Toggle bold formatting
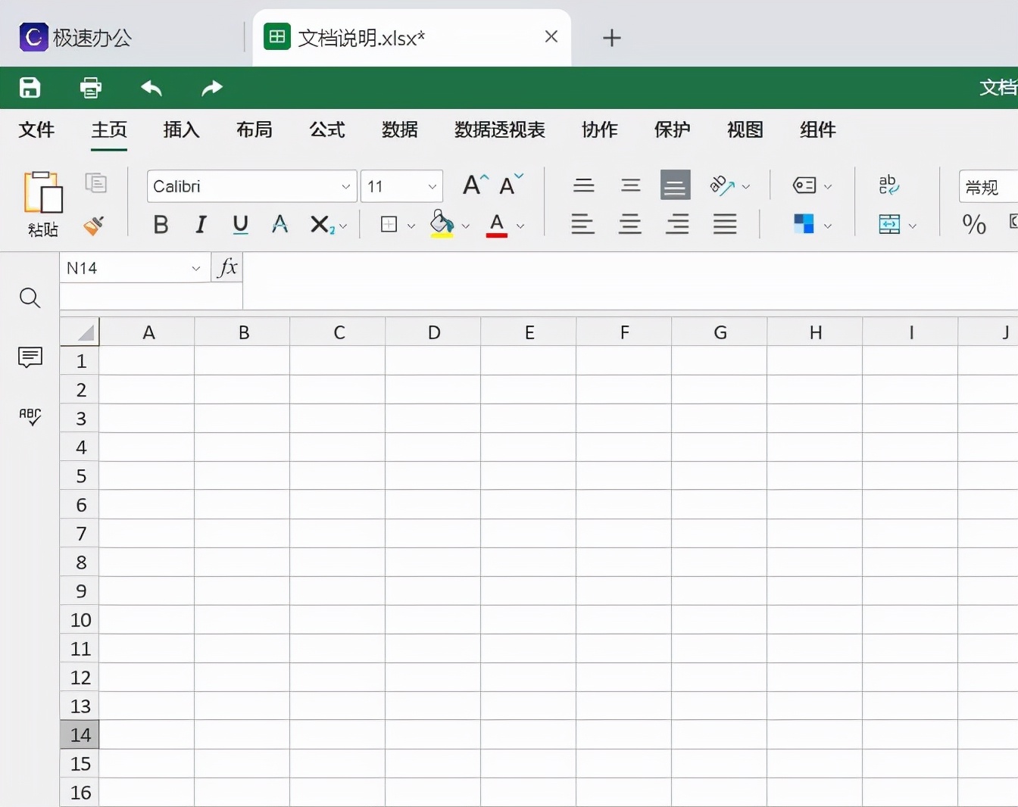The image size is (1018, 807). coord(160,224)
